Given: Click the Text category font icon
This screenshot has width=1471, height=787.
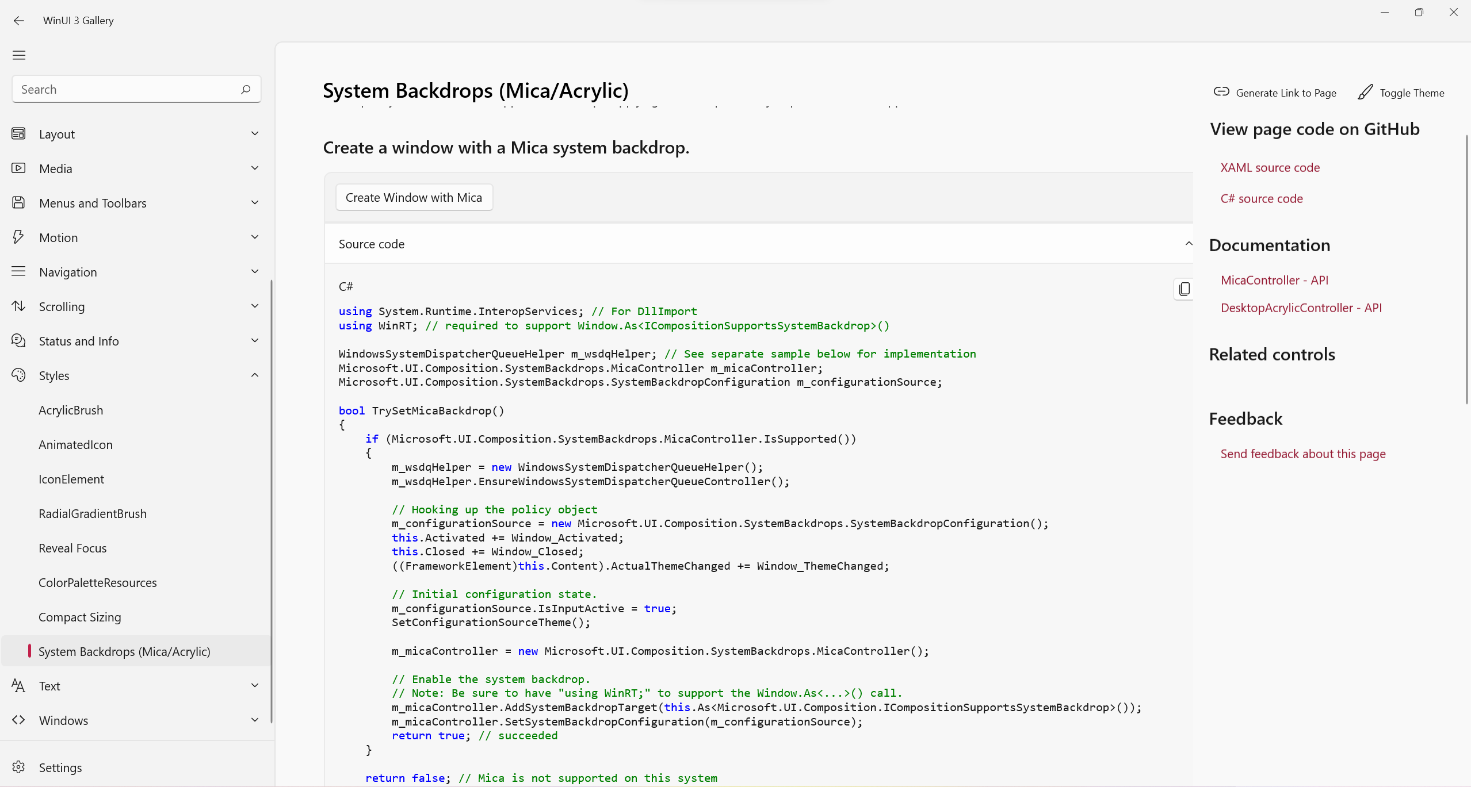Looking at the screenshot, I should click(18, 685).
